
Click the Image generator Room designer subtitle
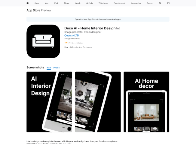pos(83,32)
